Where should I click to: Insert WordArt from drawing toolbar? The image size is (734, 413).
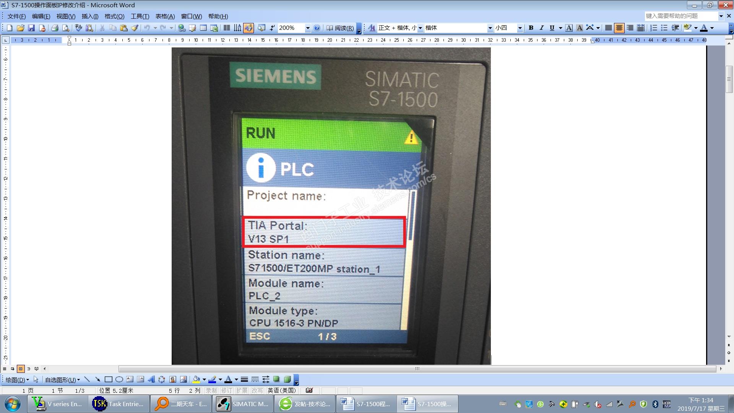click(151, 379)
